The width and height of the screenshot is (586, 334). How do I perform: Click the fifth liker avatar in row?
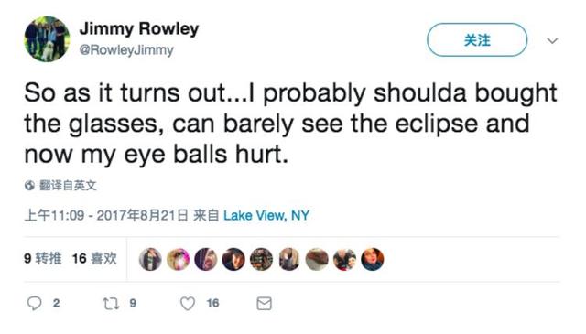pos(261,259)
